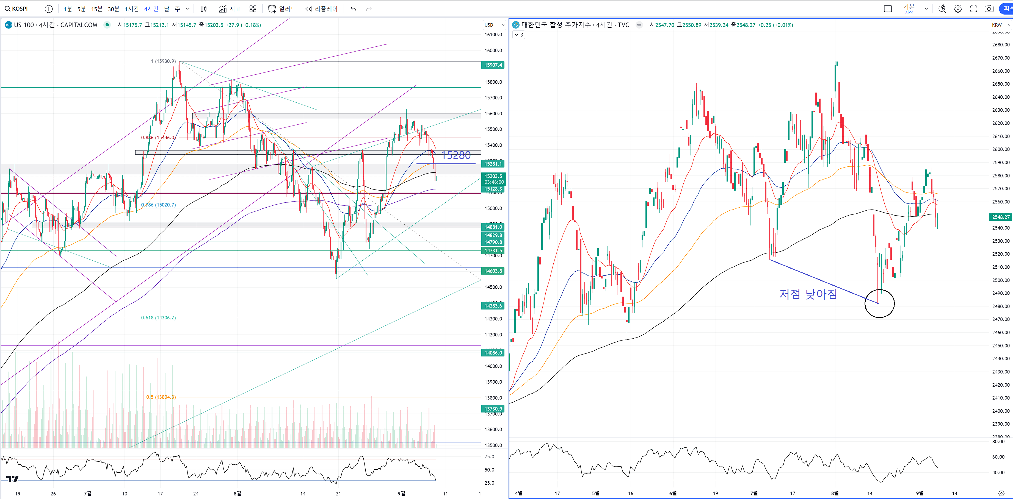
Task: Toggle KOSPI chart market status indicator
Action: pos(639,25)
